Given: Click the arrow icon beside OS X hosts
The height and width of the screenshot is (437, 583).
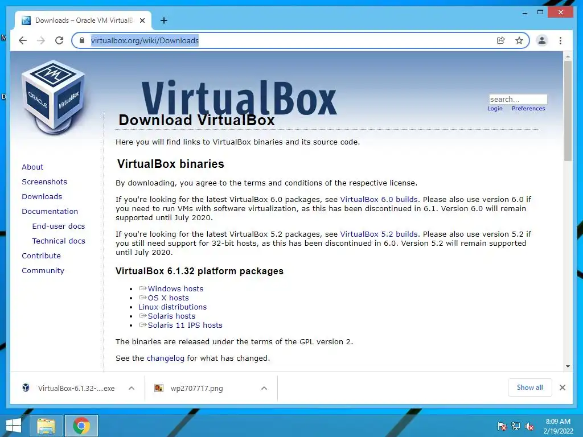Looking at the screenshot, I should [x=143, y=298].
